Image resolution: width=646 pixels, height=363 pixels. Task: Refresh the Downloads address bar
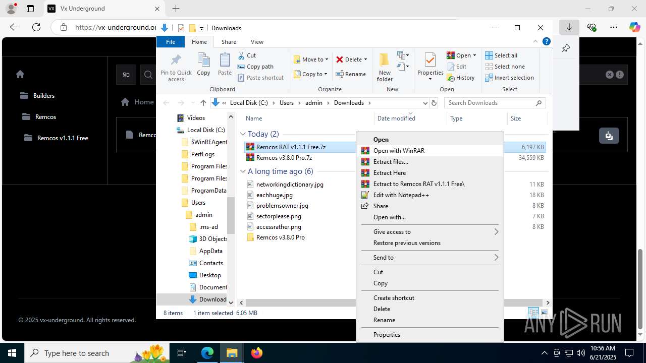434,103
